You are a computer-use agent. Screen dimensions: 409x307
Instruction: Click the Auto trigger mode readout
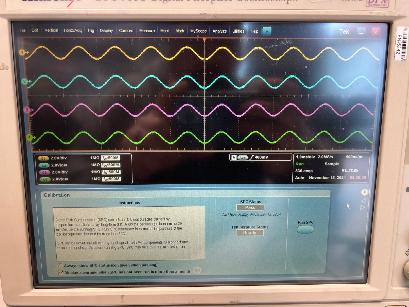click(300, 178)
